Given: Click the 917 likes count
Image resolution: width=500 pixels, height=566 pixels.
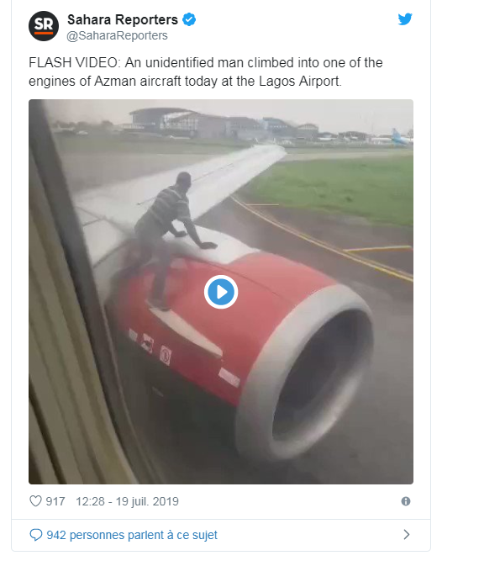Looking at the screenshot, I should [x=55, y=501].
